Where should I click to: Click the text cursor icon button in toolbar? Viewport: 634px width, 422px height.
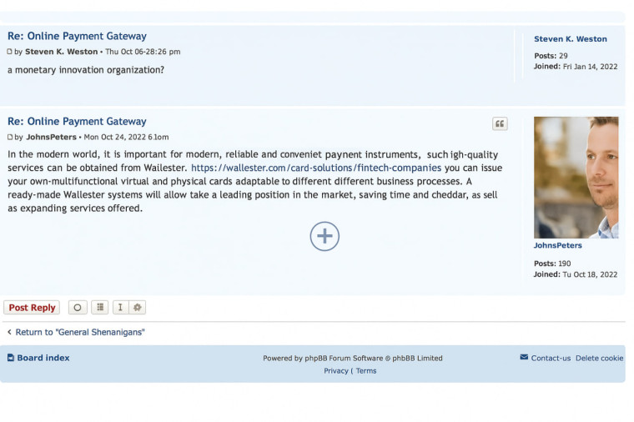[x=120, y=308]
